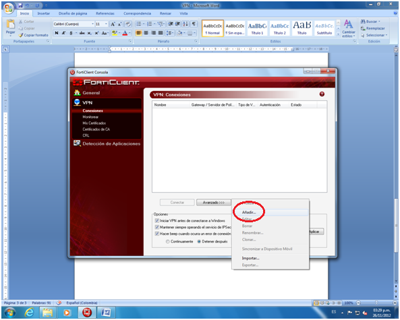Expand the styles gallery More arrow
The width and height of the screenshot is (400, 320).
pos(338,34)
